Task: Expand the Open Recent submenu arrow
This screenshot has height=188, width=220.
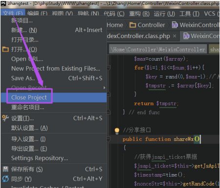Action: click(x=104, y=88)
